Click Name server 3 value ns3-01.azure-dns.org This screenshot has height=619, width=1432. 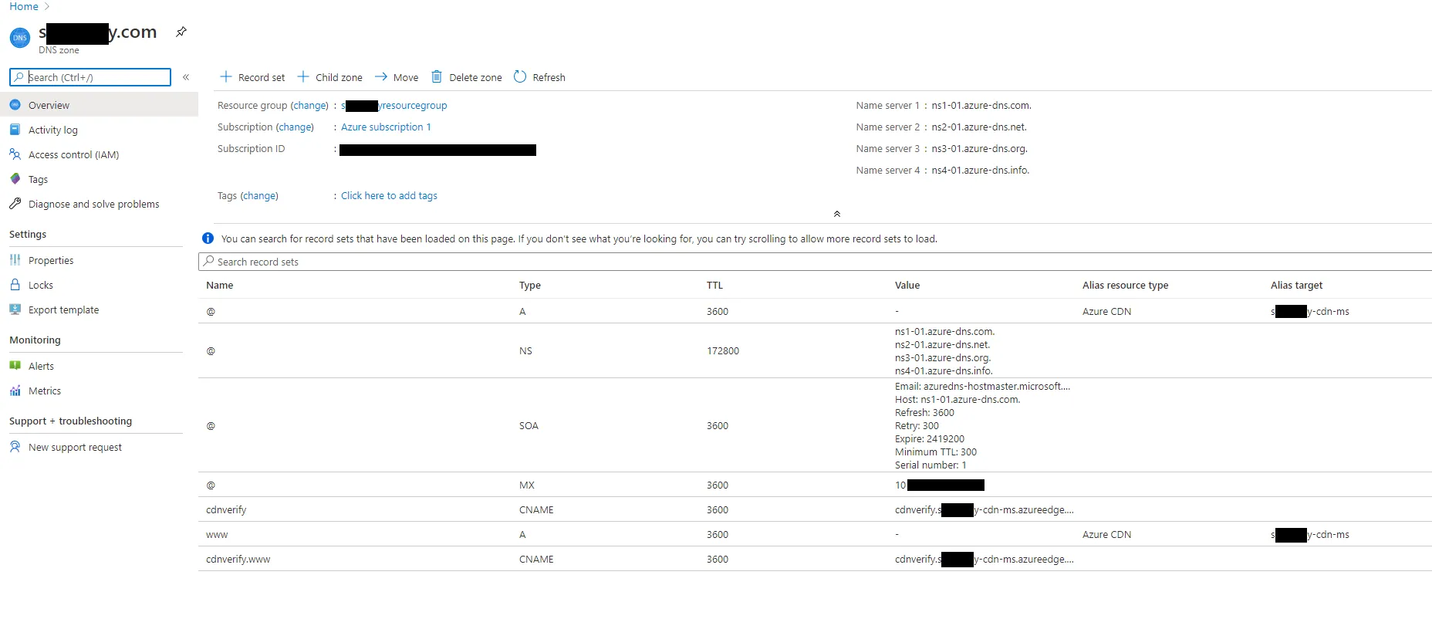click(x=980, y=148)
